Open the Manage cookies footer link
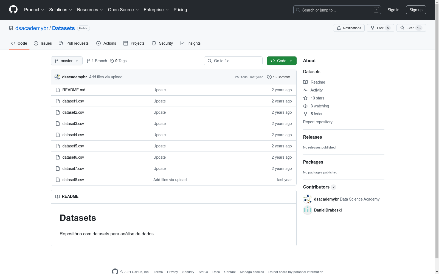Screen dimensions: 439x274 252,272
